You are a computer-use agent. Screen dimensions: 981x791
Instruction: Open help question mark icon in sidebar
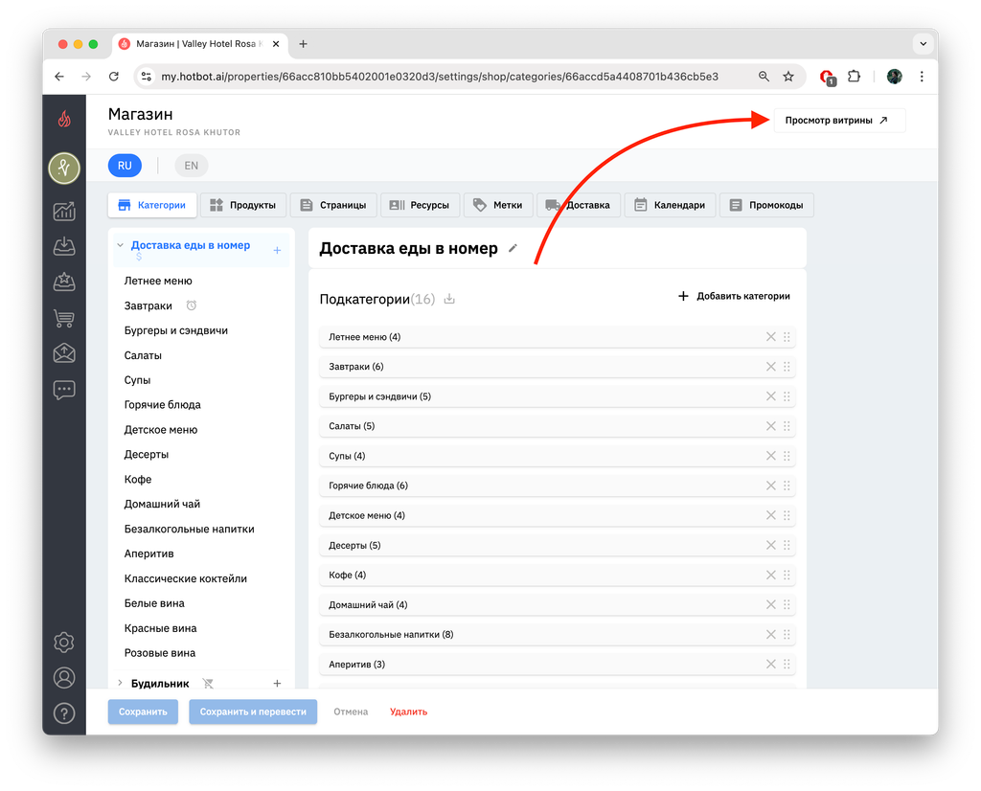[64, 713]
